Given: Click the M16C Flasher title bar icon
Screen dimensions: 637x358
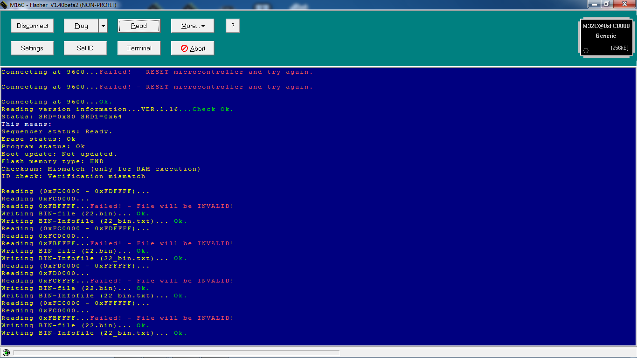Looking at the screenshot, I should point(5,5).
